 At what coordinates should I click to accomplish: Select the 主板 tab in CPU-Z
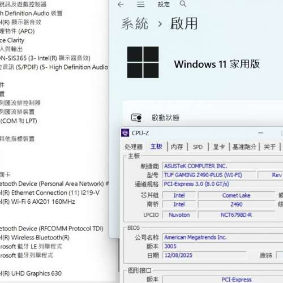click(156, 147)
